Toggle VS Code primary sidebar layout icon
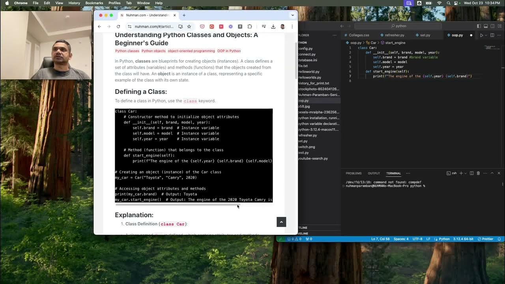505x284 pixels. coord(479,26)
